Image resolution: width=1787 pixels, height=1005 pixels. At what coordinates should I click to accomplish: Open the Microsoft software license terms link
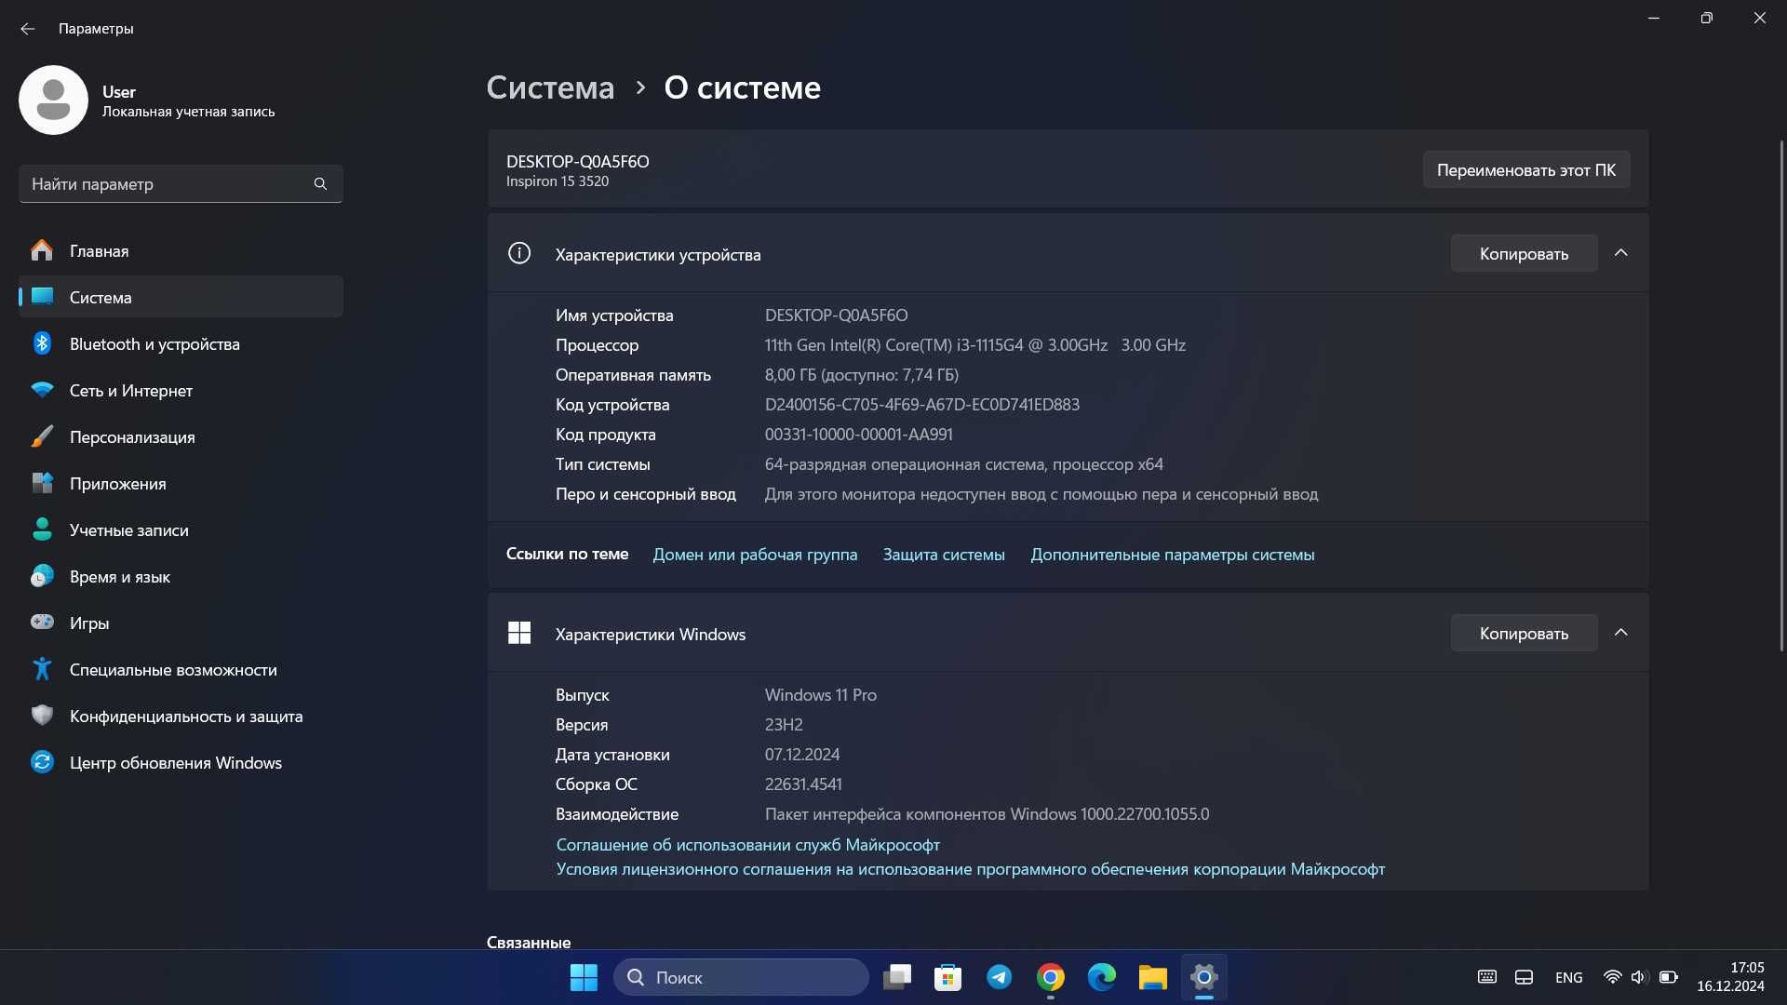pos(971,868)
